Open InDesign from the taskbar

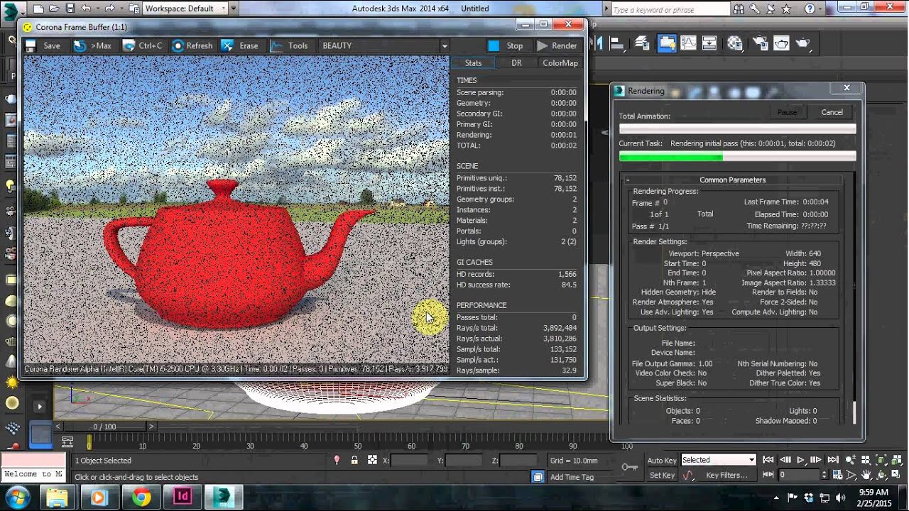(183, 498)
